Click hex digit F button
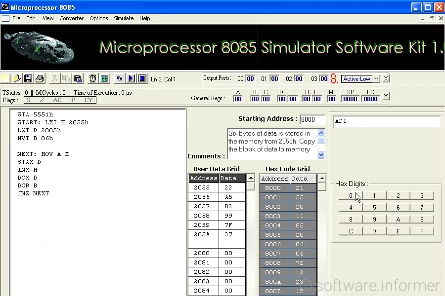Image resolution: width=445 pixels, height=296 pixels. pyautogui.click(x=422, y=231)
